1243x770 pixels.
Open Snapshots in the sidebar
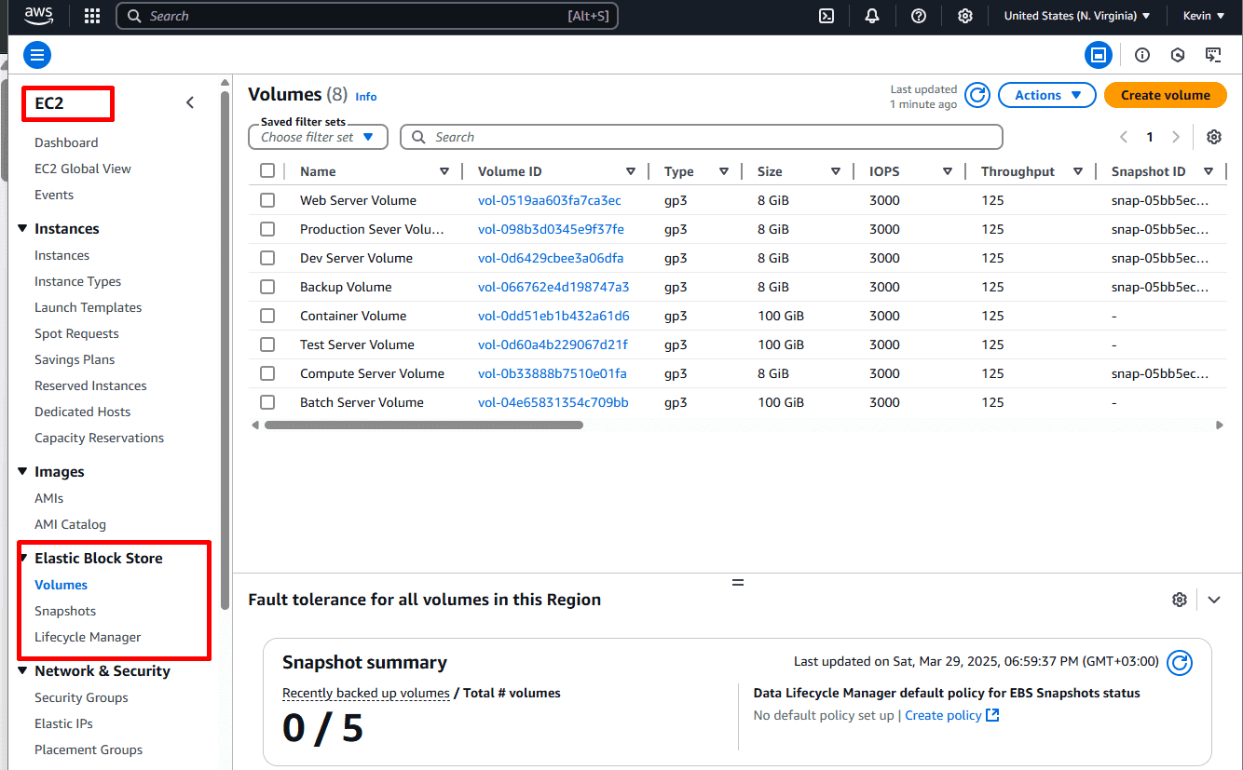(65, 611)
